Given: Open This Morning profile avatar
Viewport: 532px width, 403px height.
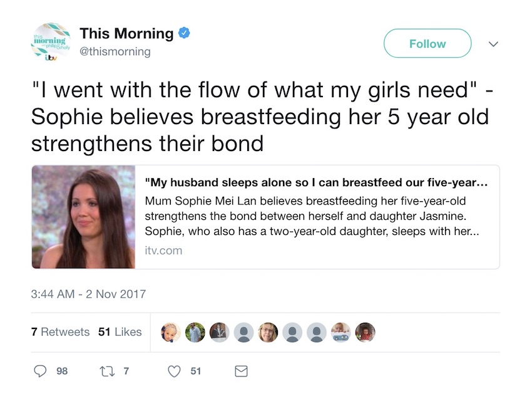Looking at the screenshot, I should coord(51,43).
